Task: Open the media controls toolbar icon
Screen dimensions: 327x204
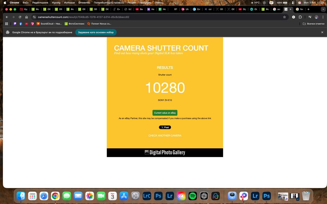Action: pos(310,17)
